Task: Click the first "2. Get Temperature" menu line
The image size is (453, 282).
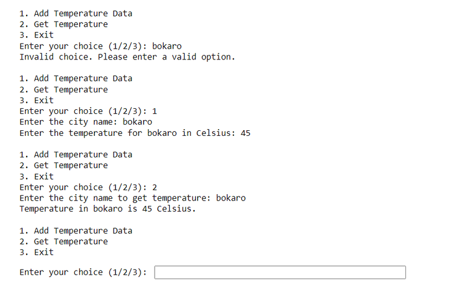Action: click(63, 24)
